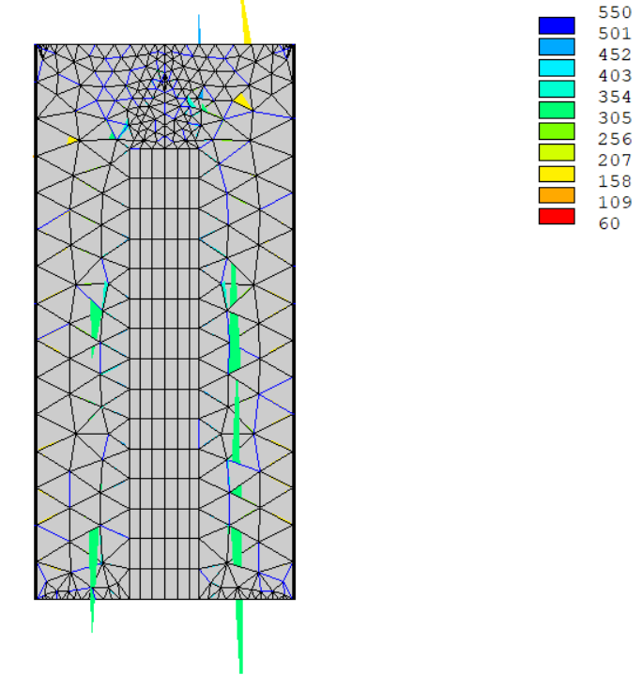Image resolution: width=643 pixels, height=675 pixels.
Task: Click the green swatch below 354
Action: tap(556, 110)
